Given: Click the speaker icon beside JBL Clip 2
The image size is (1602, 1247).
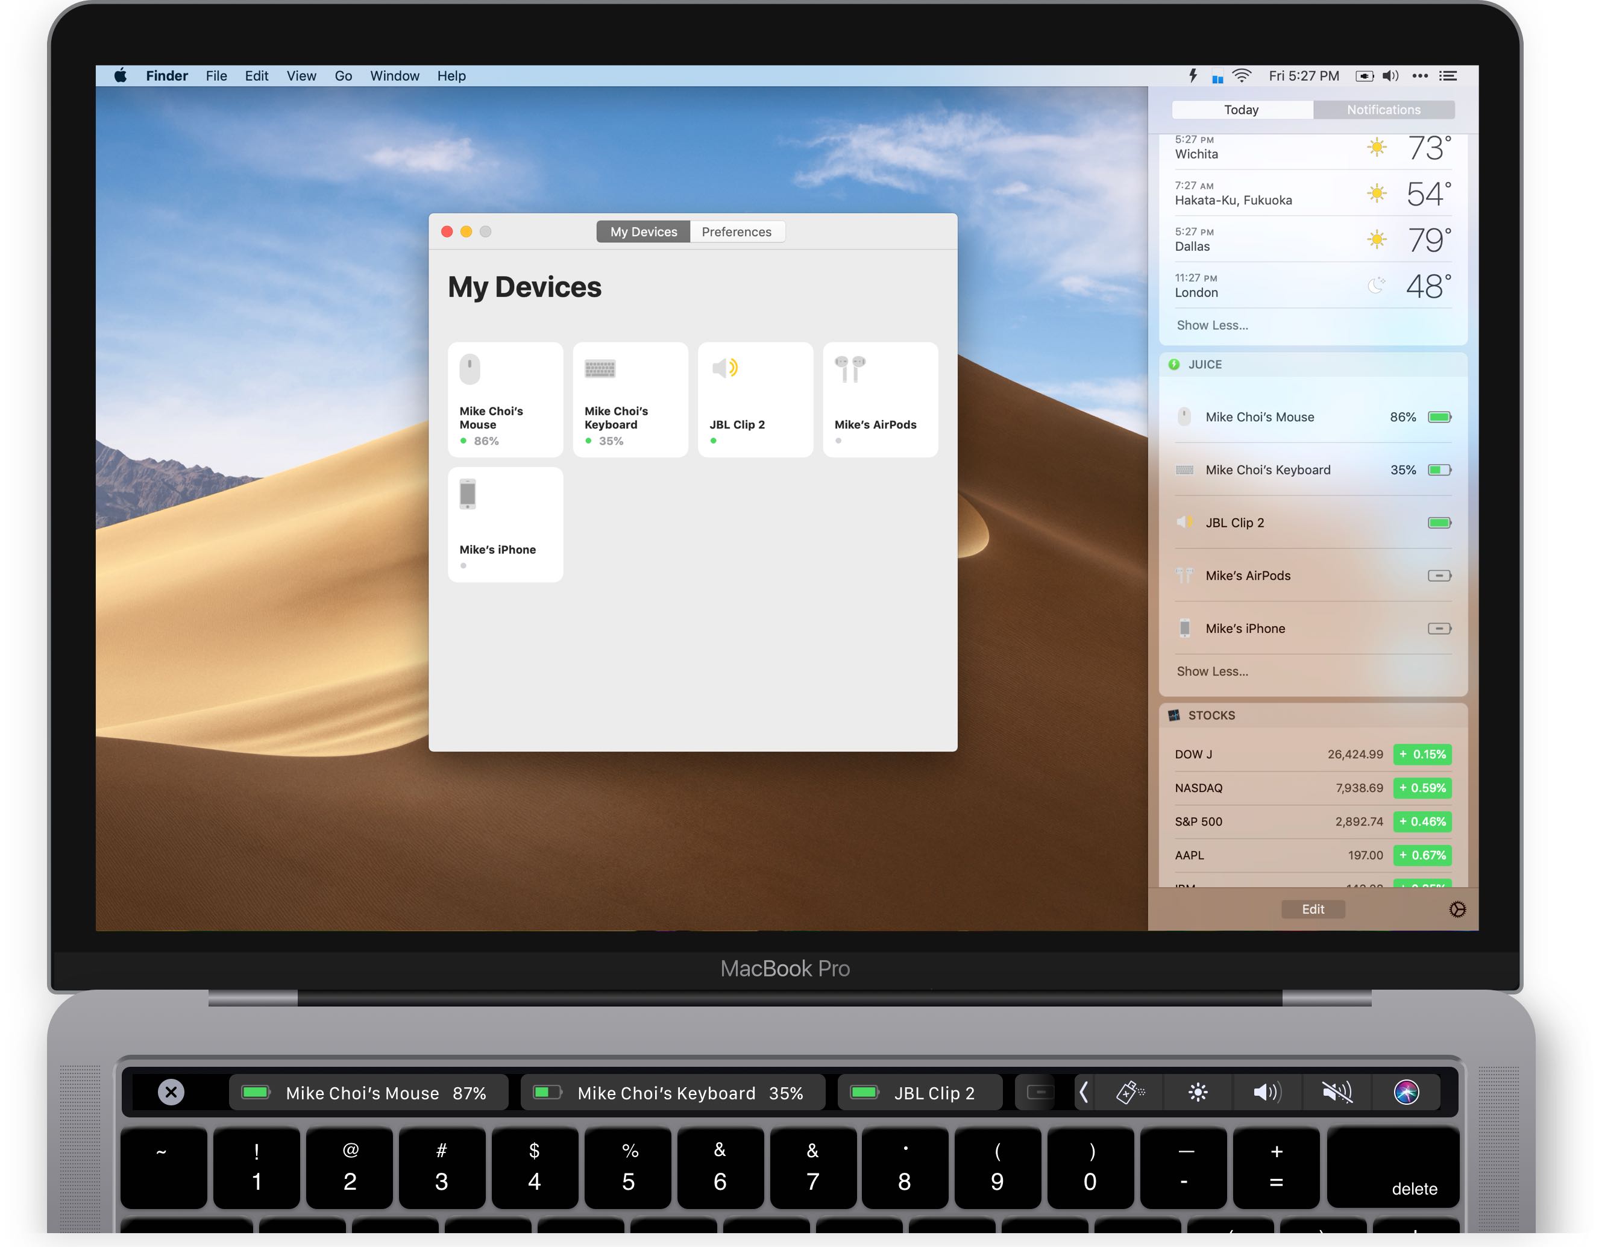Looking at the screenshot, I should tap(1185, 523).
